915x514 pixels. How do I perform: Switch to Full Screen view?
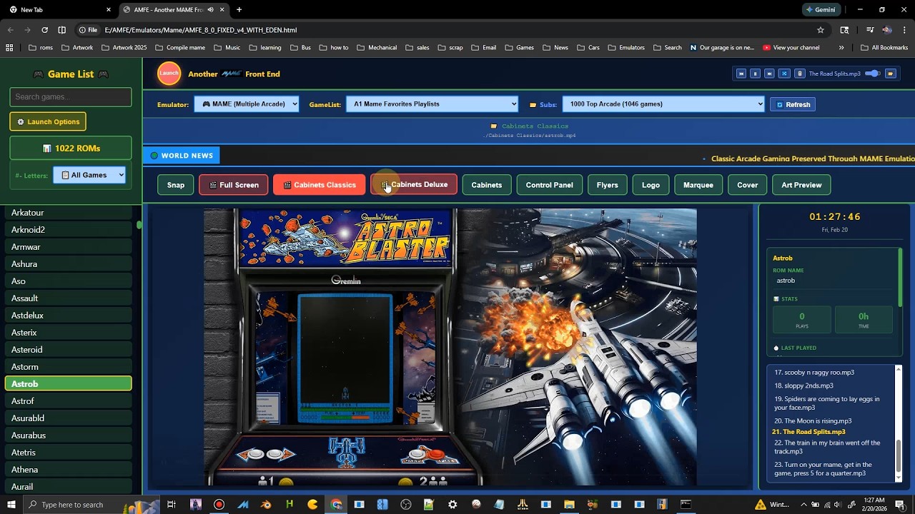tap(234, 185)
